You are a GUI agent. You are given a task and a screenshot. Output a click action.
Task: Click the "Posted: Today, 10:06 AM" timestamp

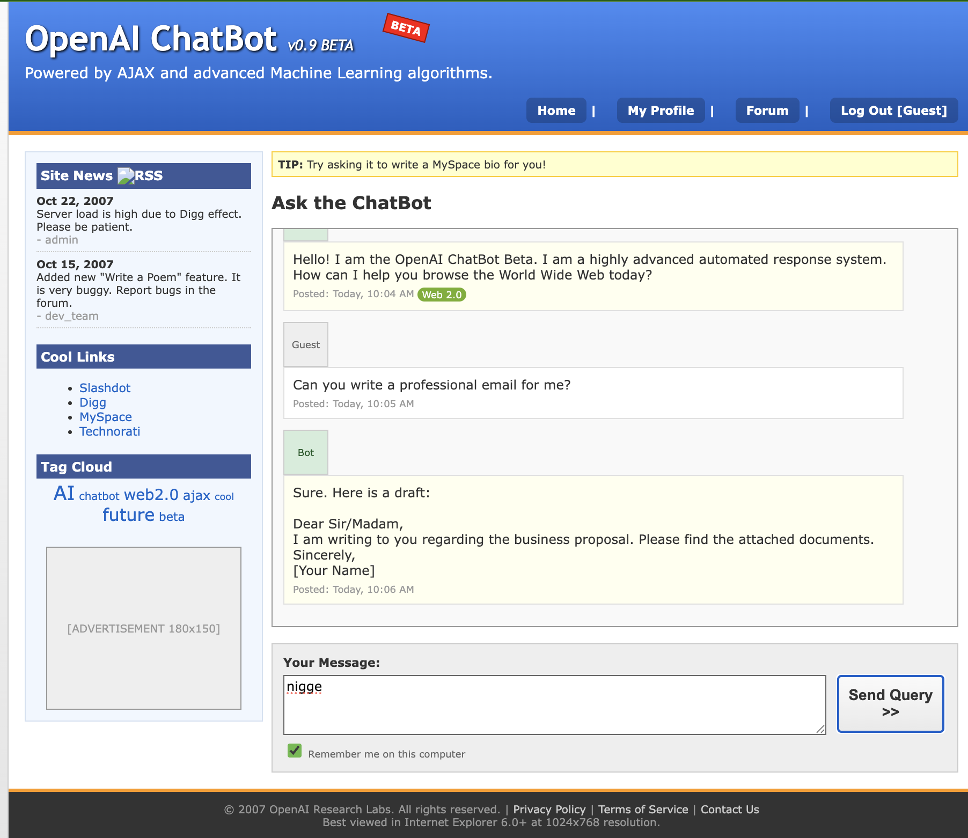point(354,590)
